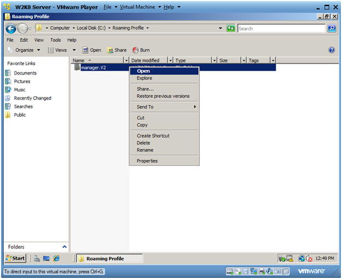Choose Open in context menu
The height and width of the screenshot is (279, 342).
tap(164, 71)
